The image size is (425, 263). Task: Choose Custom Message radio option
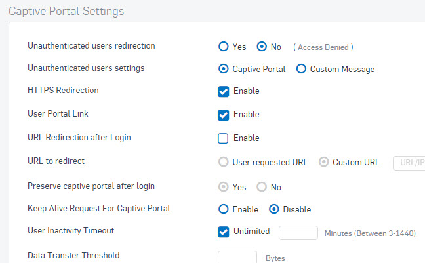coord(301,69)
